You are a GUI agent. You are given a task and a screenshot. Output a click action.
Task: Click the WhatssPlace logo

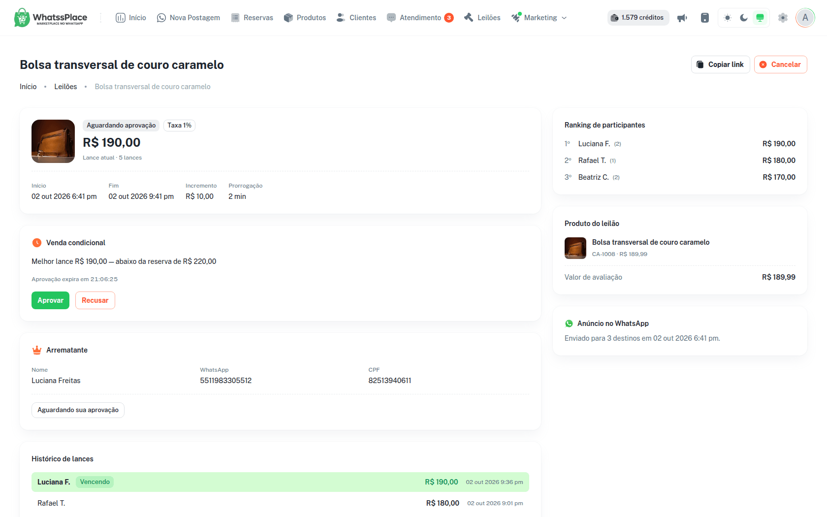tap(51, 18)
